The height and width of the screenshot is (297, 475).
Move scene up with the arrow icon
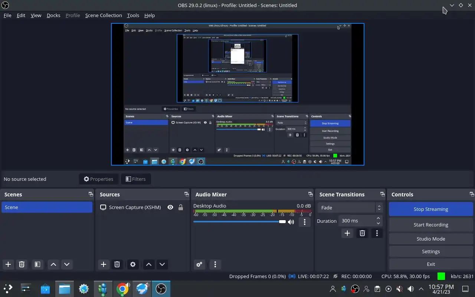pyautogui.click(x=53, y=264)
